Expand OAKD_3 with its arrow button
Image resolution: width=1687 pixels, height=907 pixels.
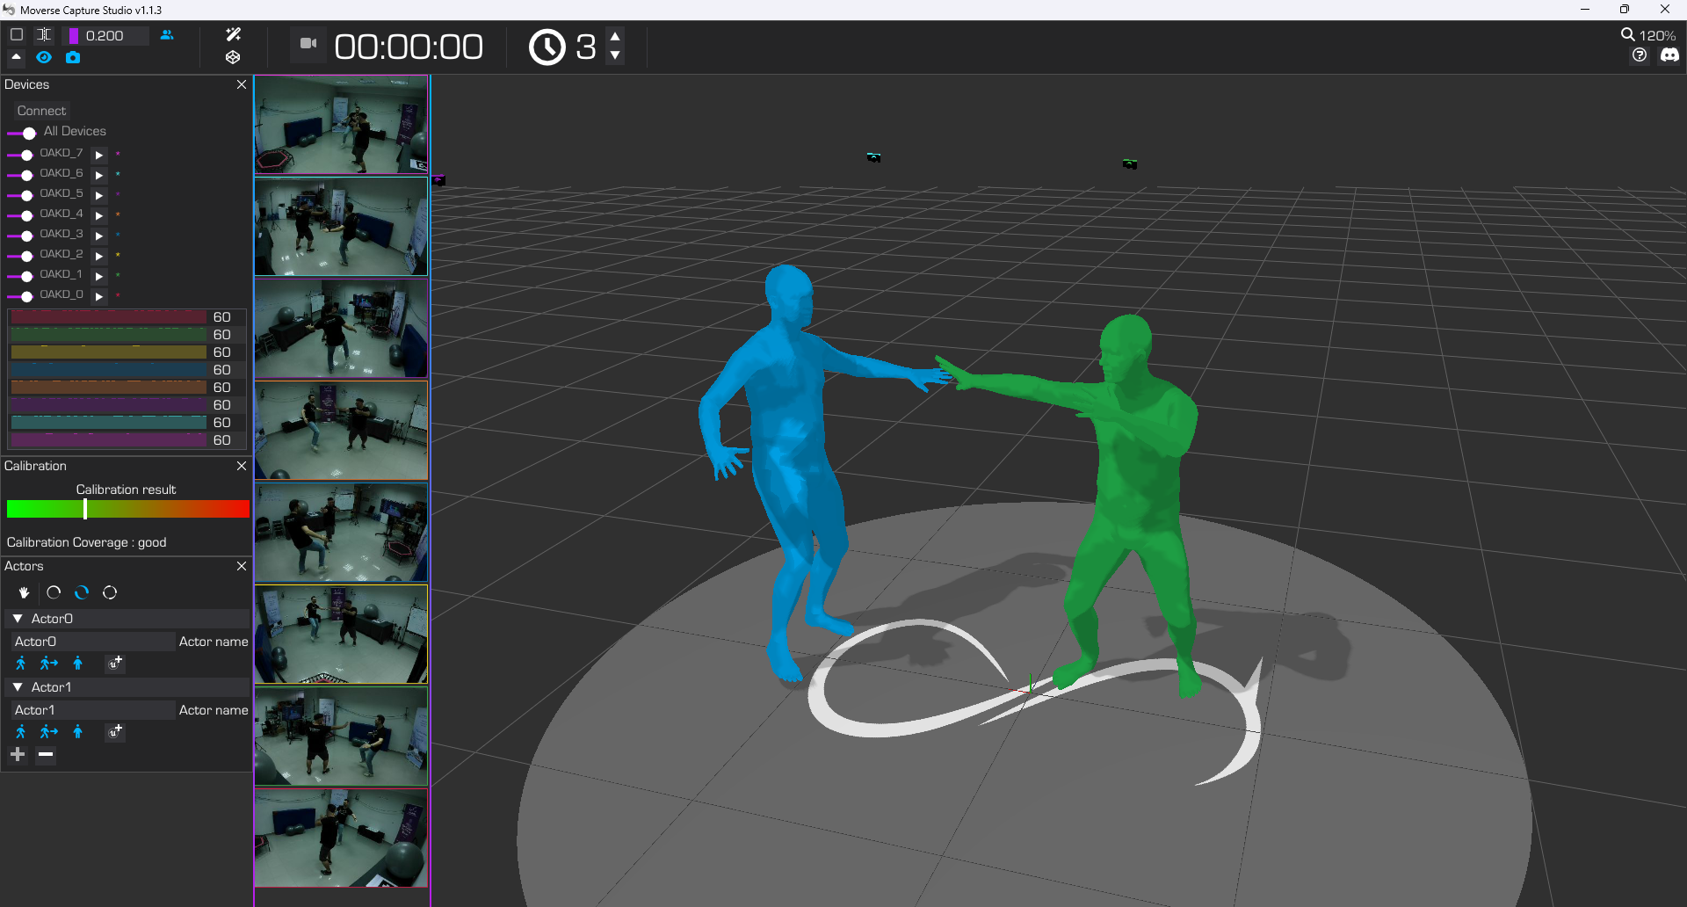tap(99, 236)
